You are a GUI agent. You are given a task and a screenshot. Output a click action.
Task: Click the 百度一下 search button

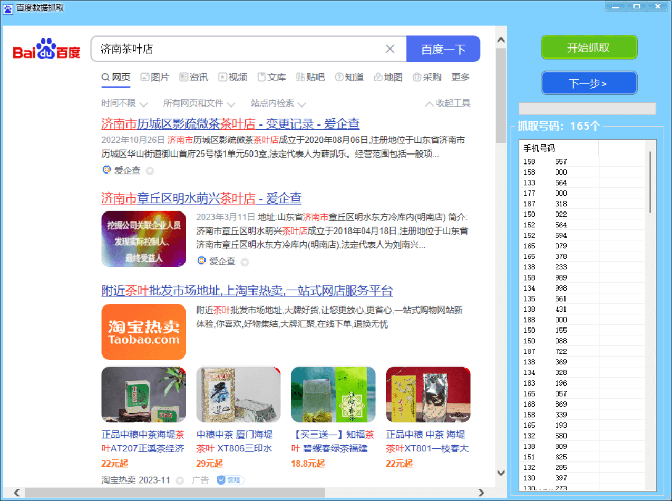pyautogui.click(x=443, y=49)
